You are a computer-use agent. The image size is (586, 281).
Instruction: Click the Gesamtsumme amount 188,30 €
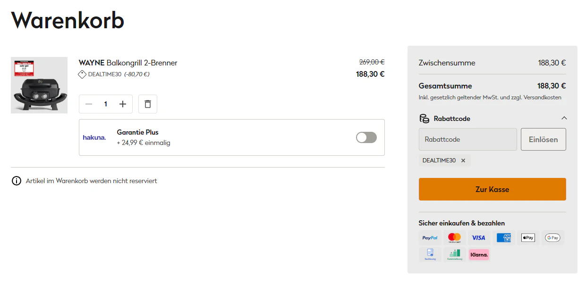click(552, 86)
